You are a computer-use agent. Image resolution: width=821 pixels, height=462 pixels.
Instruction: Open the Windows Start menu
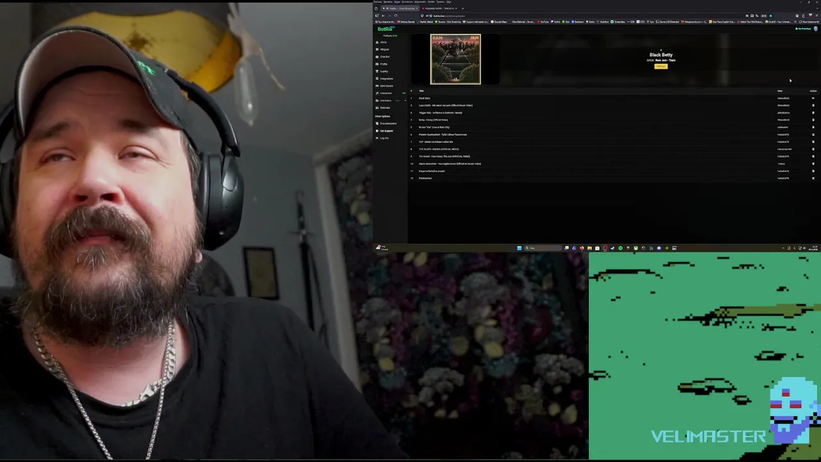point(520,248)
